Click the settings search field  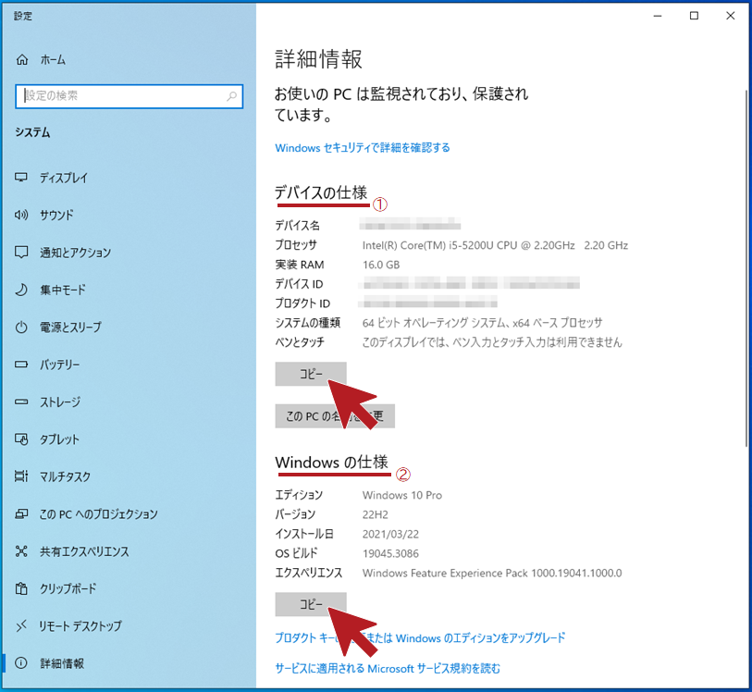120,95
